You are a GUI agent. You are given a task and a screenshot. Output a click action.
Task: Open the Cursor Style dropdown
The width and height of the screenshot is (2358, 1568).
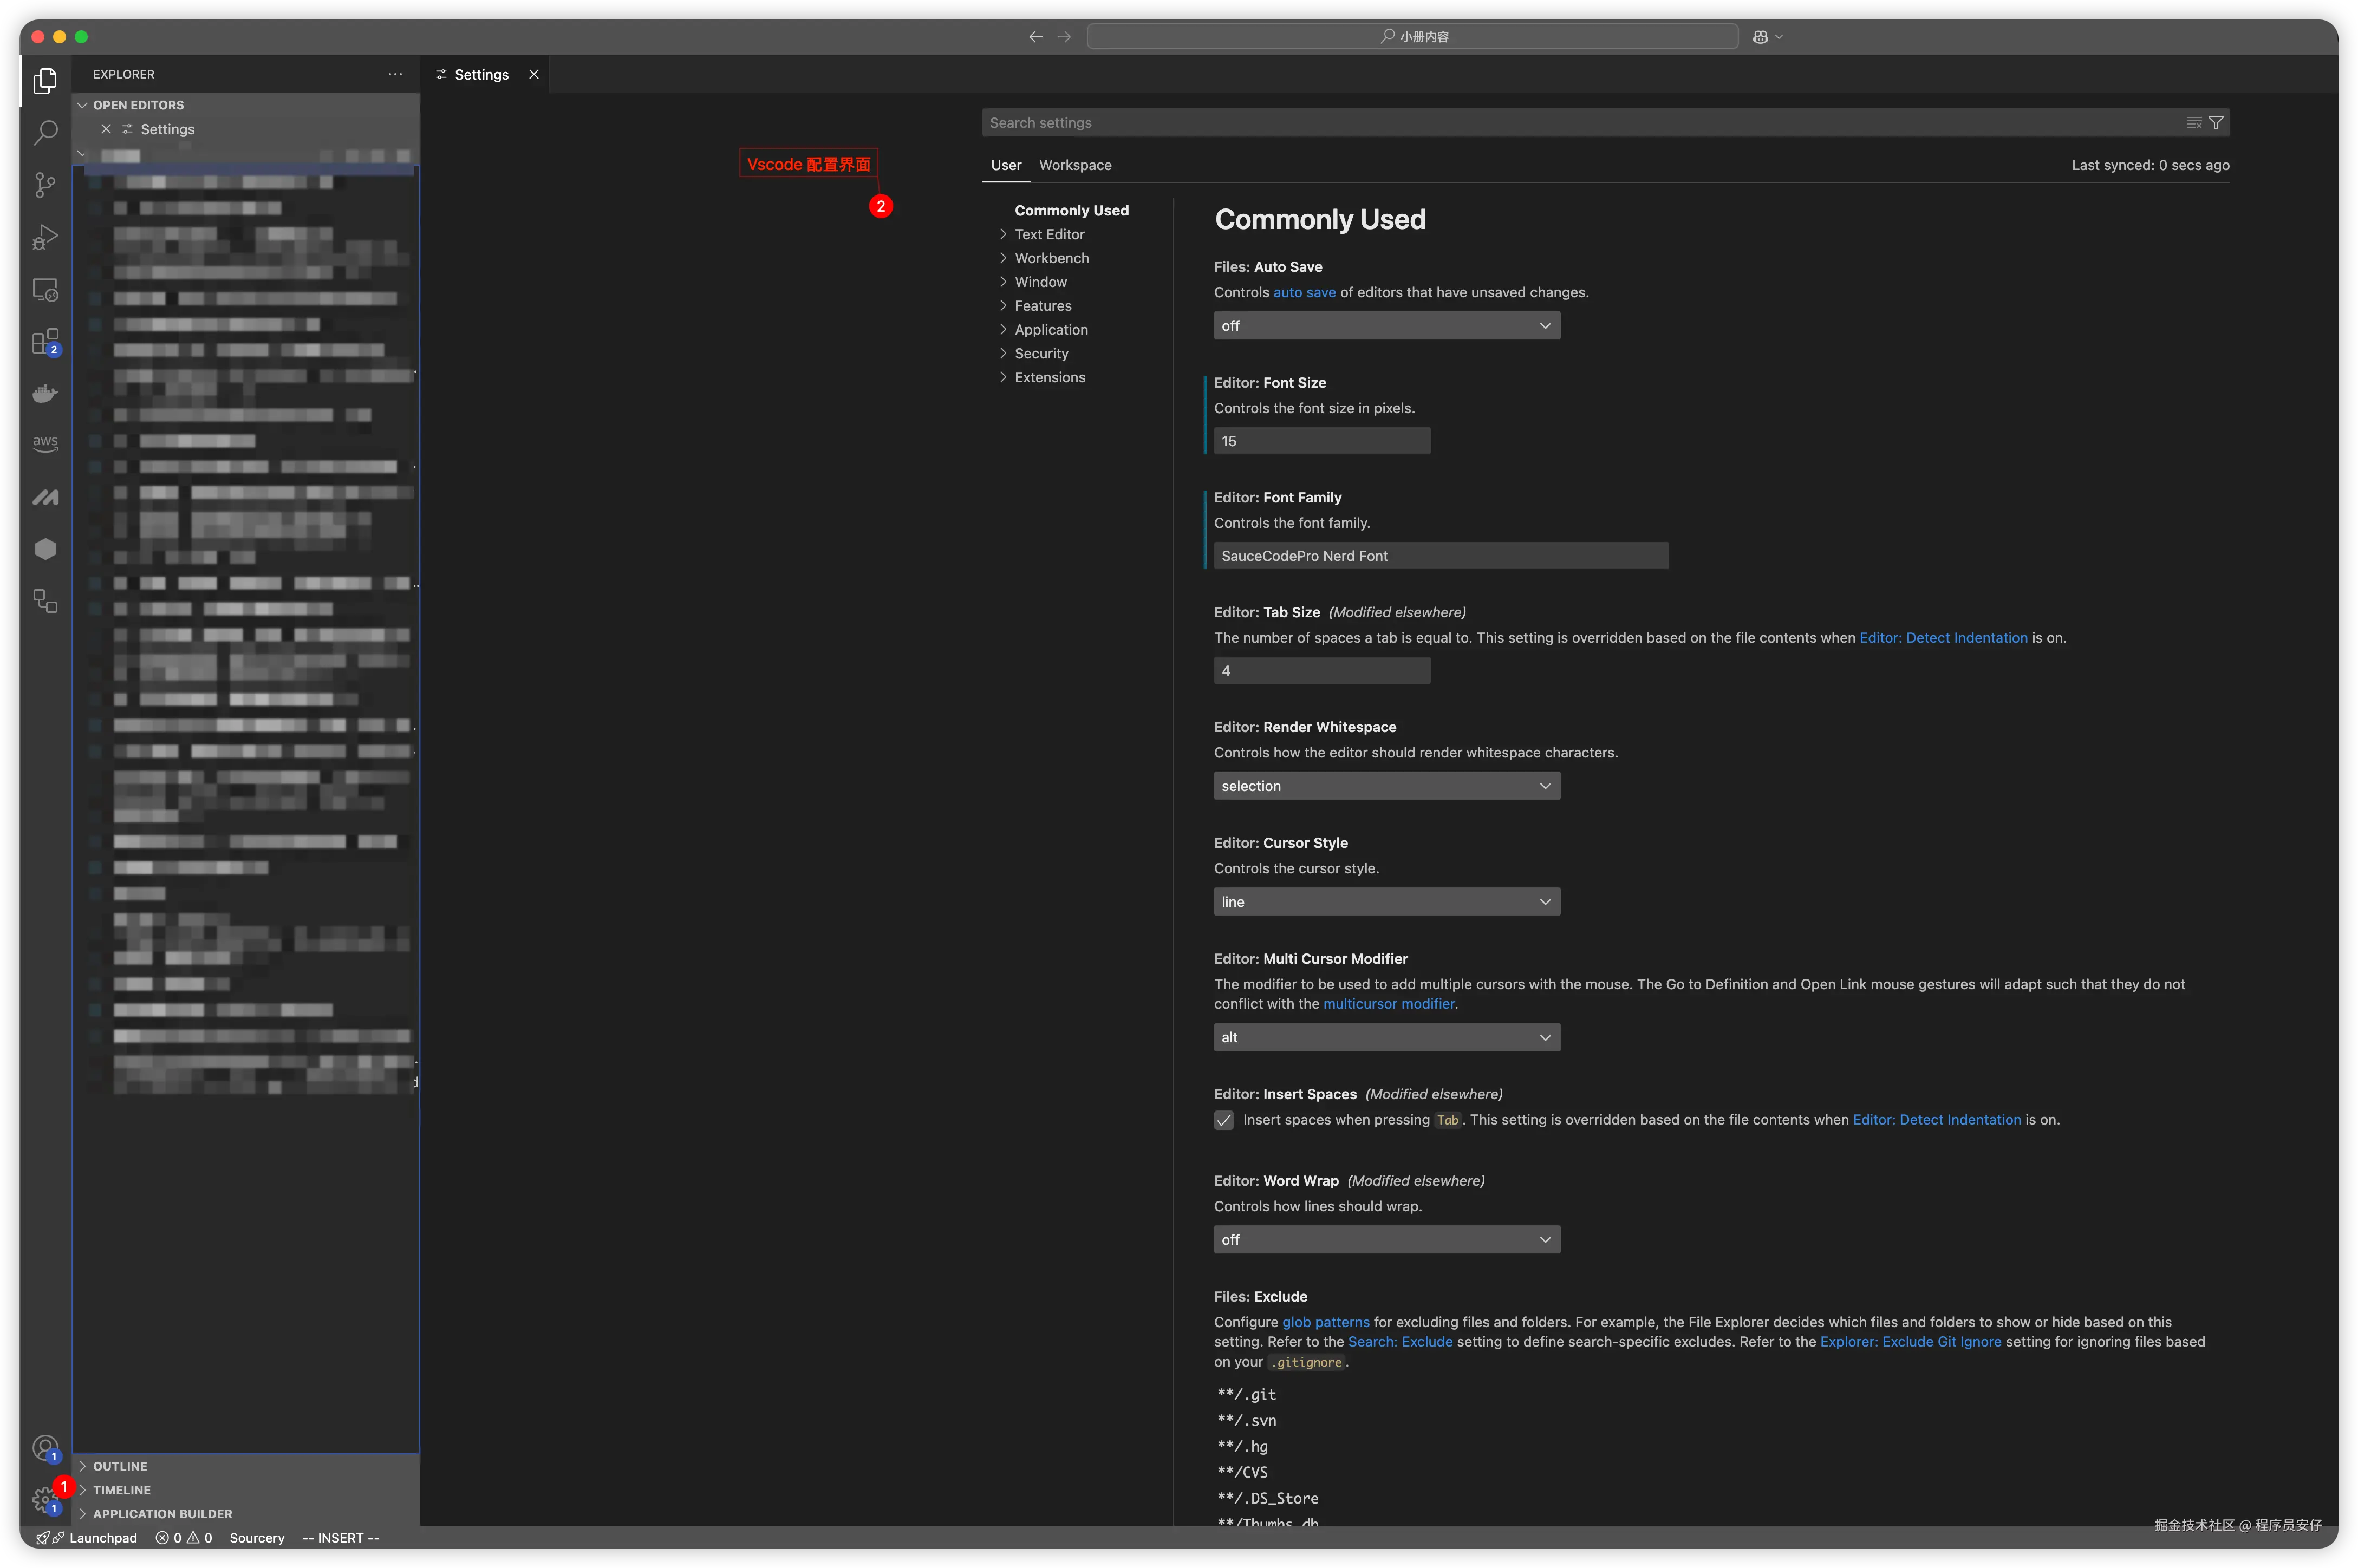[x=1386, y=902]
